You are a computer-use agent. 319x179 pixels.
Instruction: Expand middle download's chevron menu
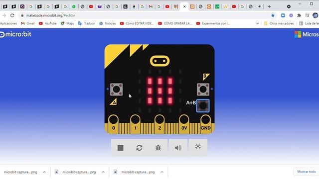[103, 172]
